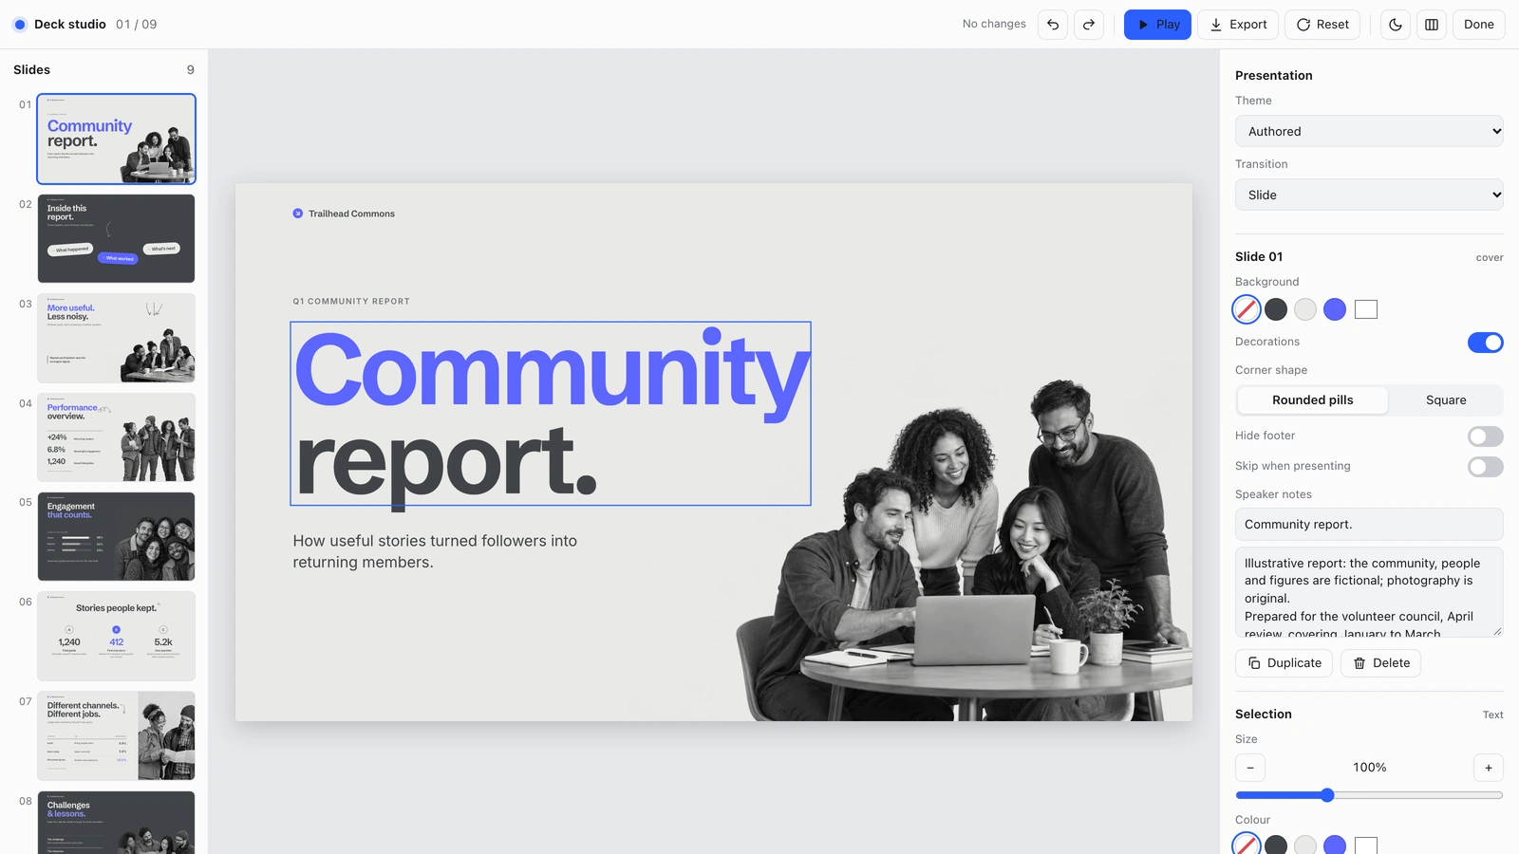This screenshot has width=1519, height=854.
Task: Select slide 07 Different channels thumbnail
Action: pos(116,735)
